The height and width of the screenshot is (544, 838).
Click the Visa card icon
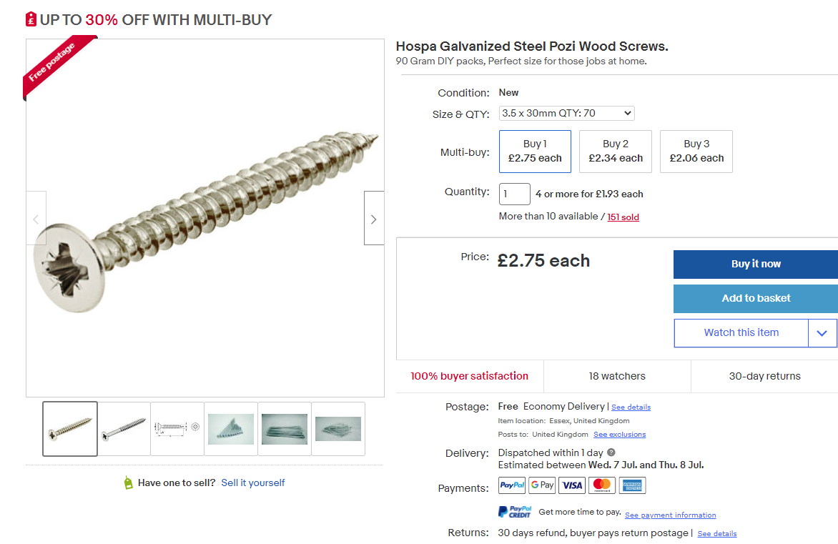point(572,485)
